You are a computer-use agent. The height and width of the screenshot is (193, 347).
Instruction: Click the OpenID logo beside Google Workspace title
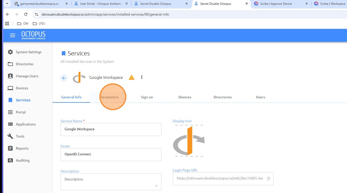[x=79, y=77]
